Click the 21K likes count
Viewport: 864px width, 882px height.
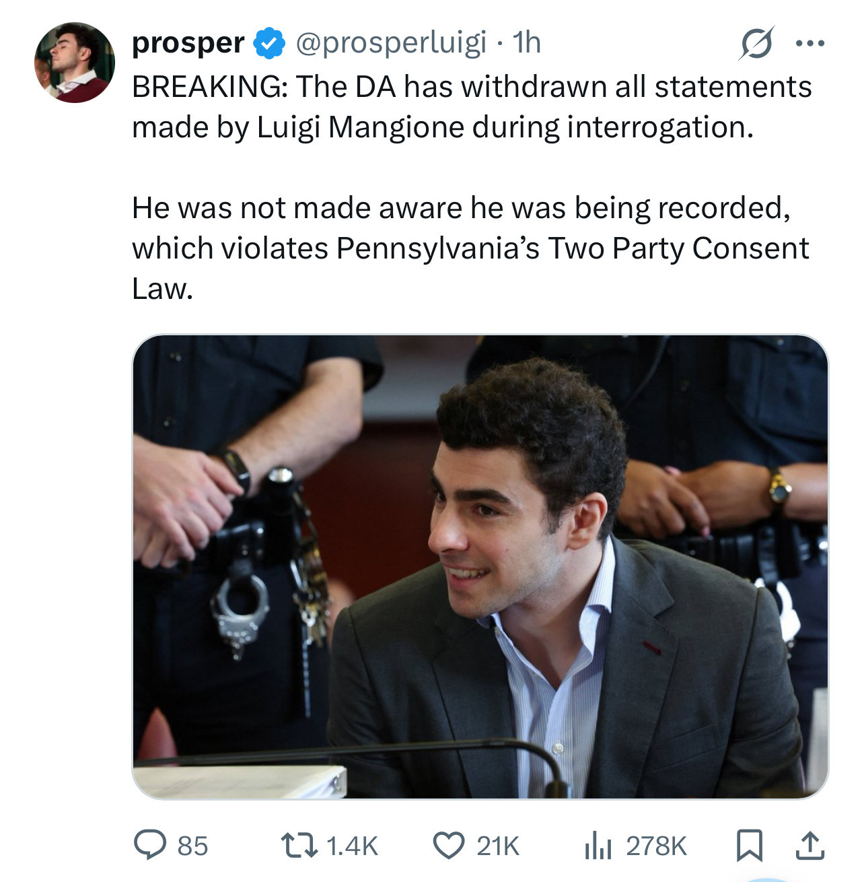tap(498, 846)
